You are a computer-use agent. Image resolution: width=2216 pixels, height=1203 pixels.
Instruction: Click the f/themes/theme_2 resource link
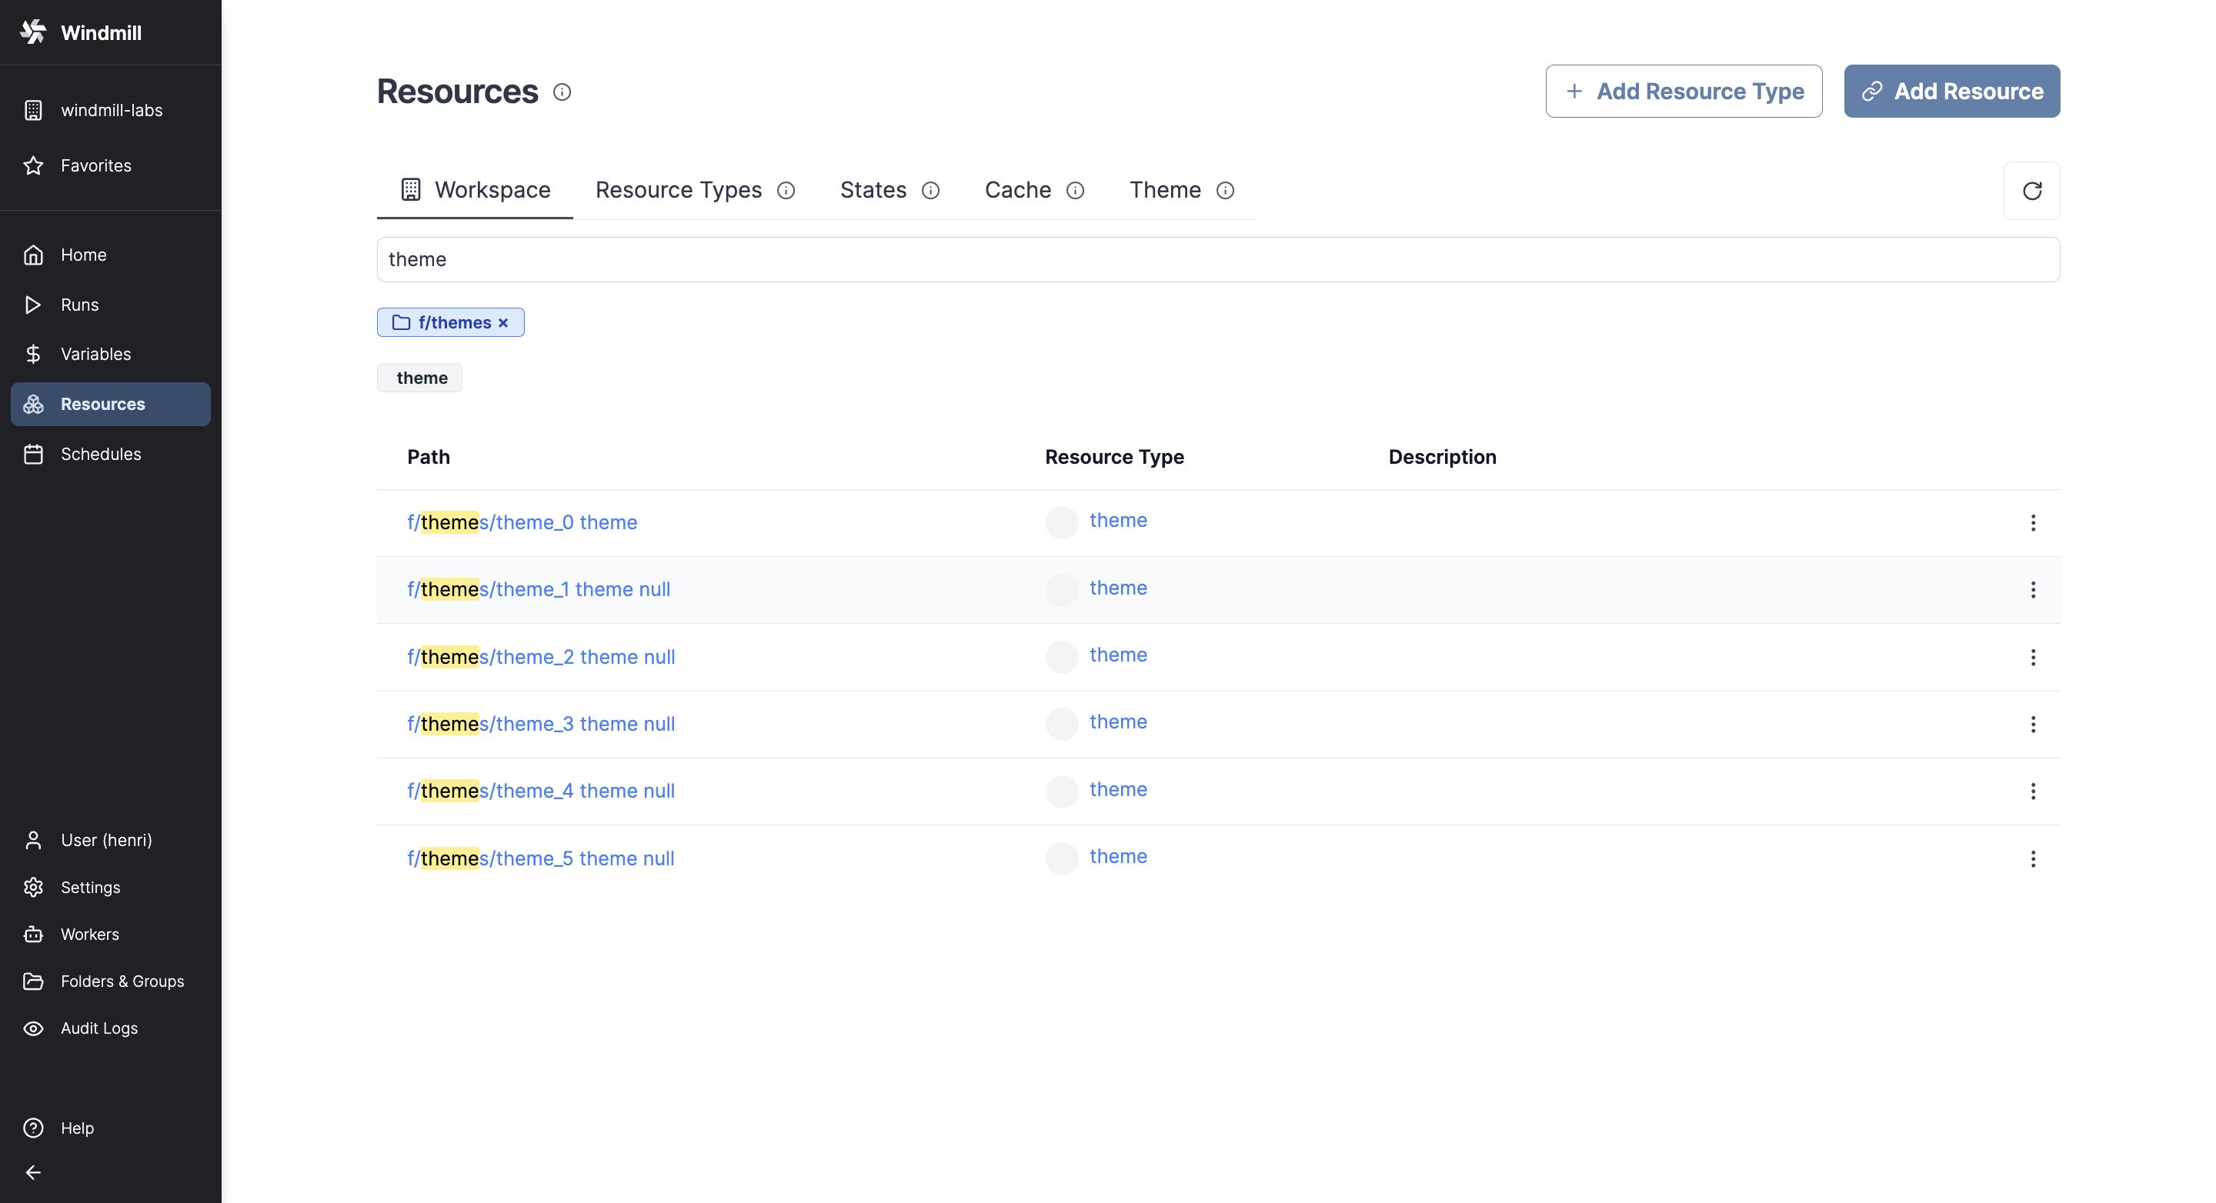(x=541, y=656)
